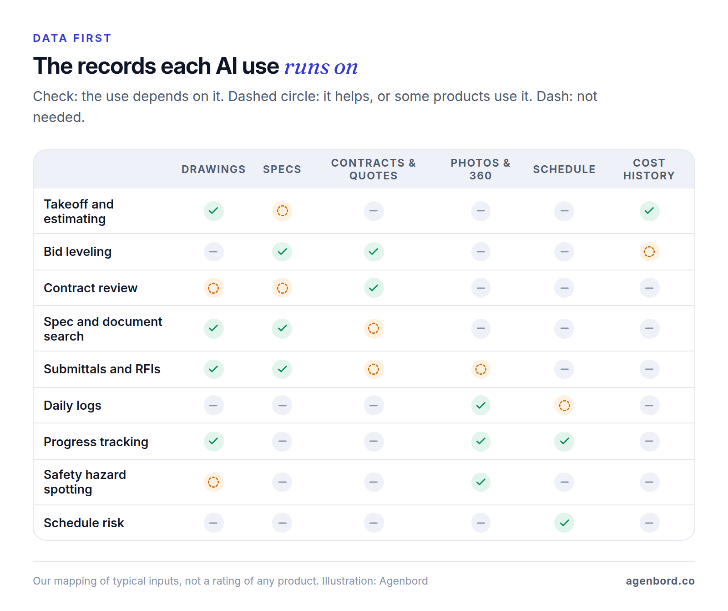Viewport: 728px width, 611px height.
Task: Select the Takeoff and estimating row label
Action: (79, 211)
